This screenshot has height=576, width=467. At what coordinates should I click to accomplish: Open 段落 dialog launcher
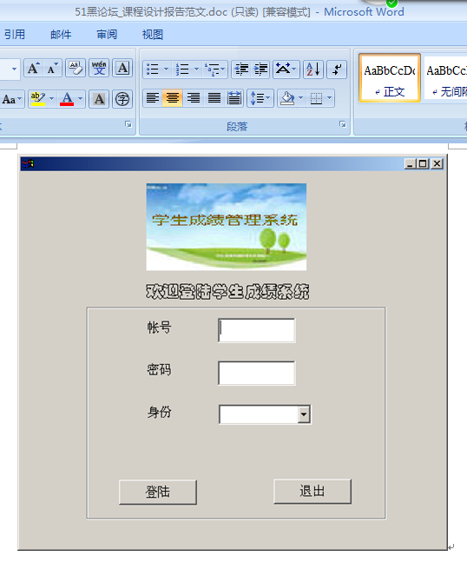click(343, 124)
